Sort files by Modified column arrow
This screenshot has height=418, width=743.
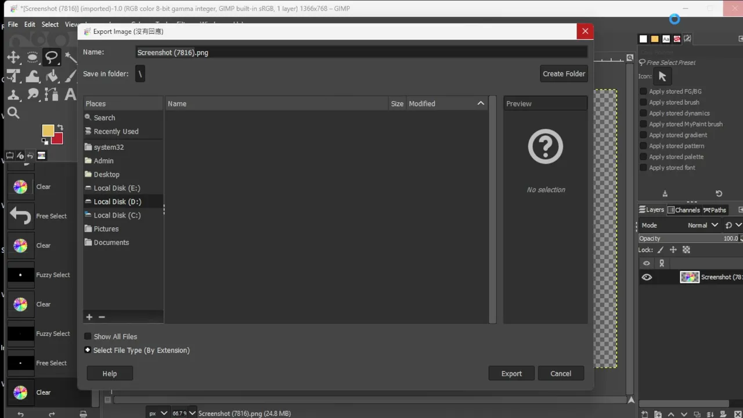pyautogui.click(x=481, y=103)
